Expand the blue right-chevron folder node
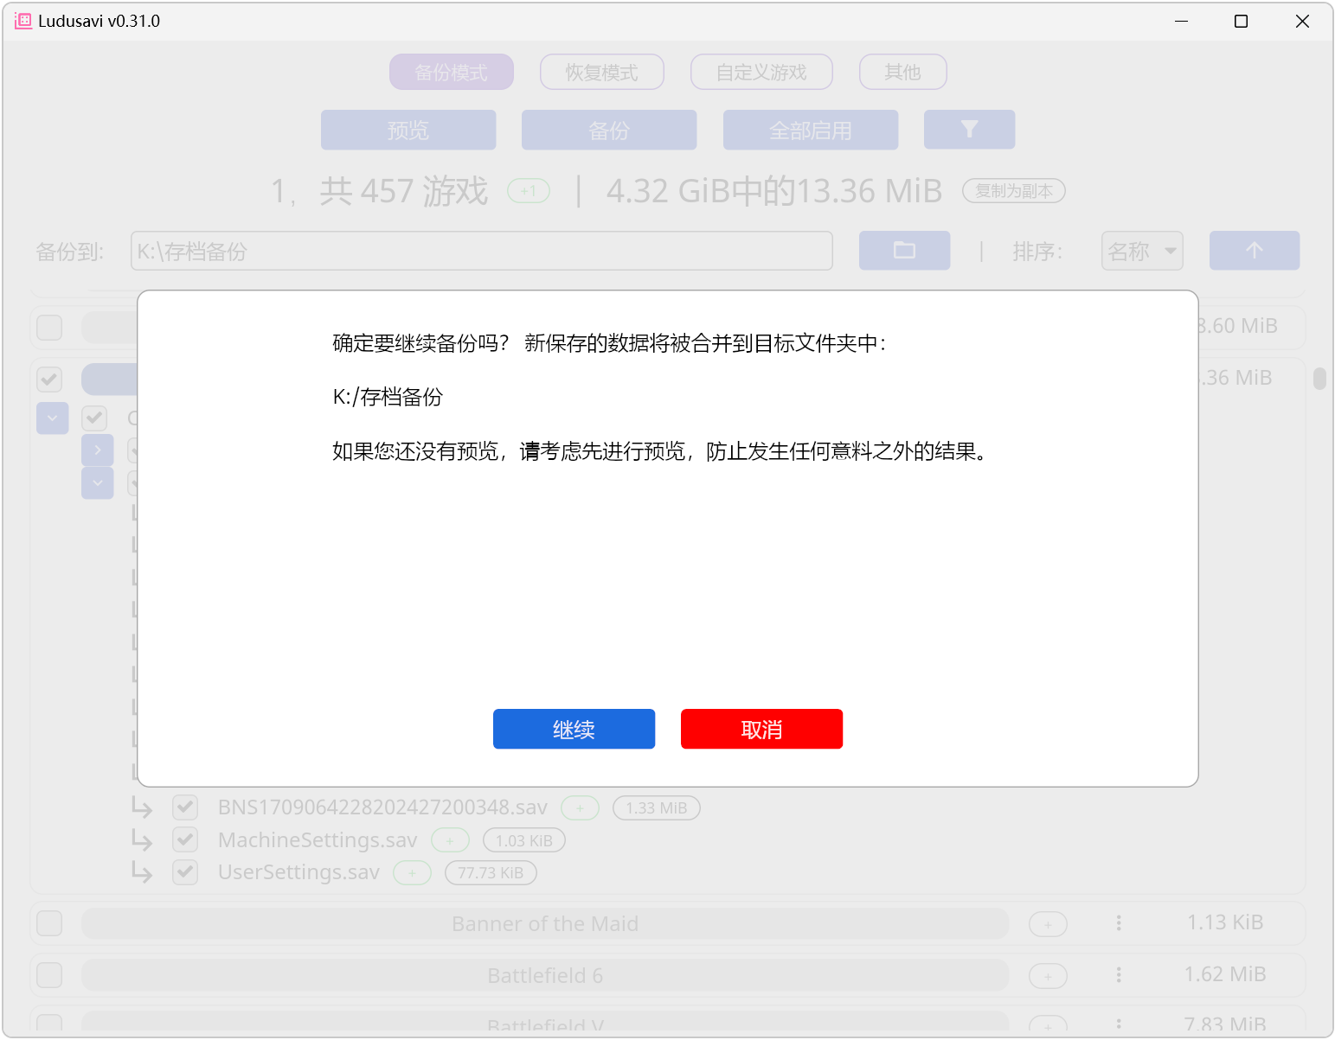 98,450
